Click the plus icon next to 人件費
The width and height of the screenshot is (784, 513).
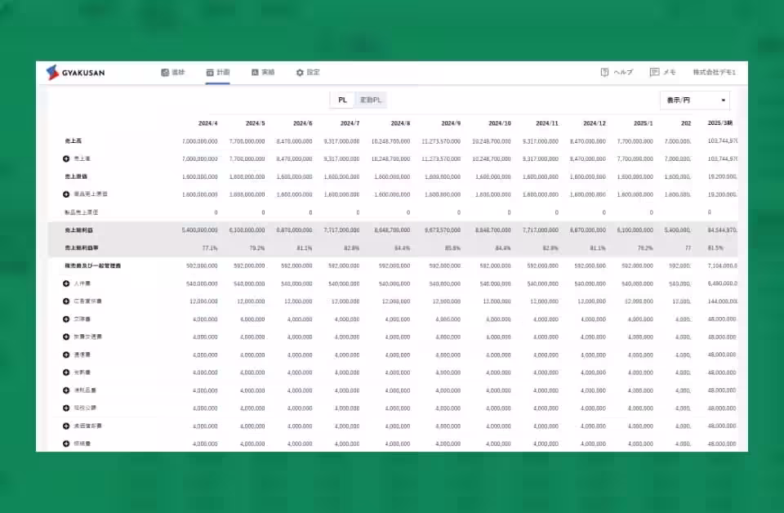coord(66,283)
